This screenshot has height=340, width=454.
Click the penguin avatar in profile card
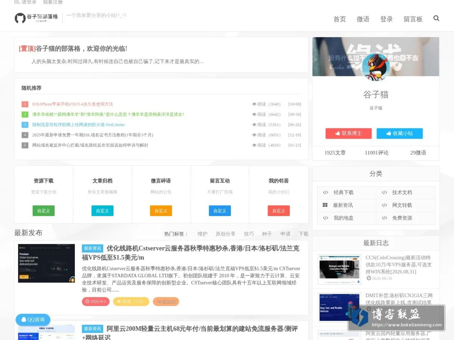(x=376, y=67)
